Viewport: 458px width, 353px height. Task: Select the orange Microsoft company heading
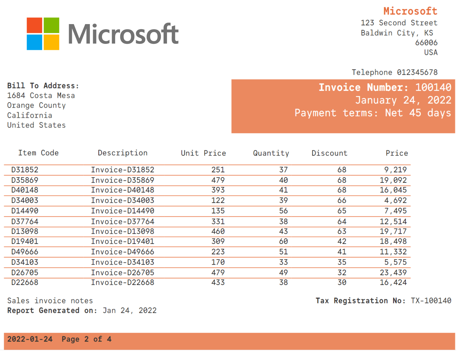410,11
